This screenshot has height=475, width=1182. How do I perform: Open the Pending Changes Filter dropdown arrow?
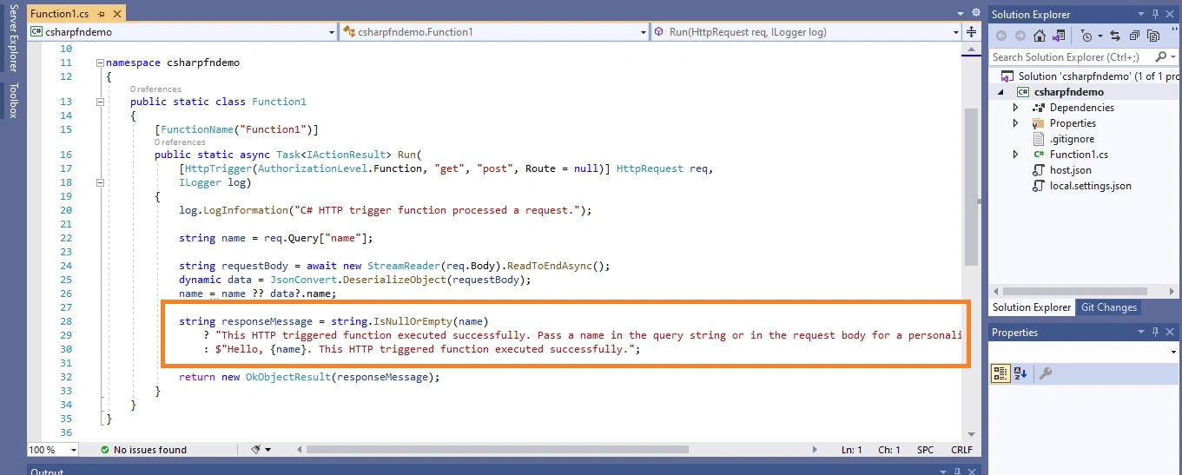1099,36
